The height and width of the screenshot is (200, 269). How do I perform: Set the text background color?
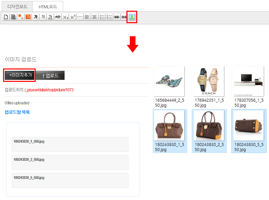tap(28, 17)
